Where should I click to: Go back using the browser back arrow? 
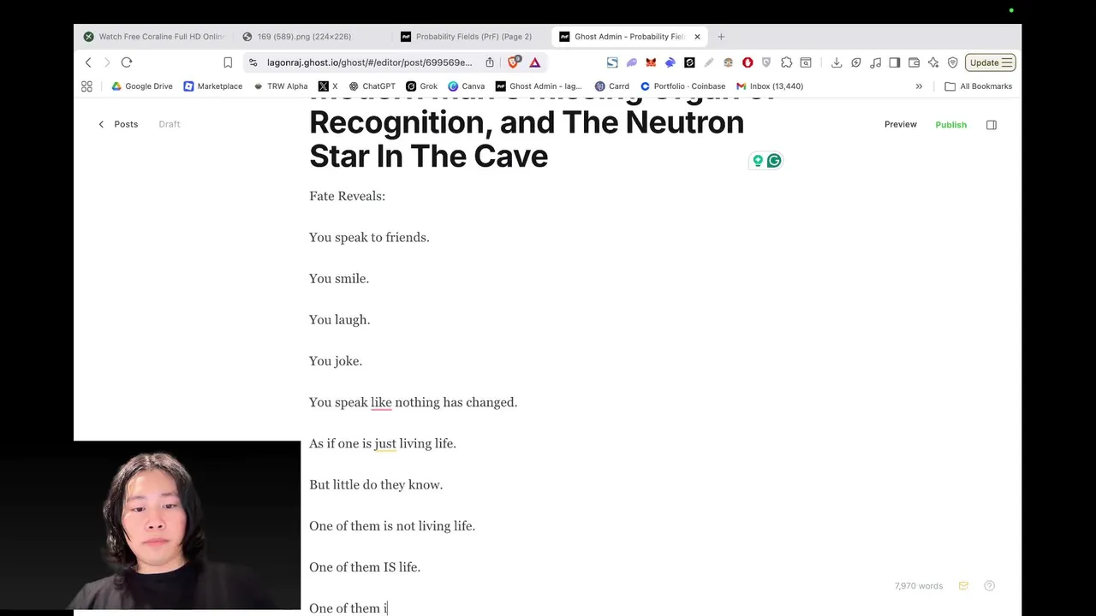click(88, 62)
